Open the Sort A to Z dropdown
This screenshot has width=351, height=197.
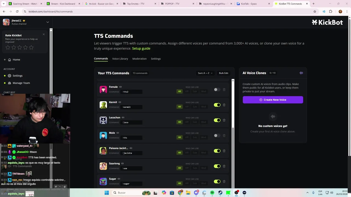tap(205, 73)
